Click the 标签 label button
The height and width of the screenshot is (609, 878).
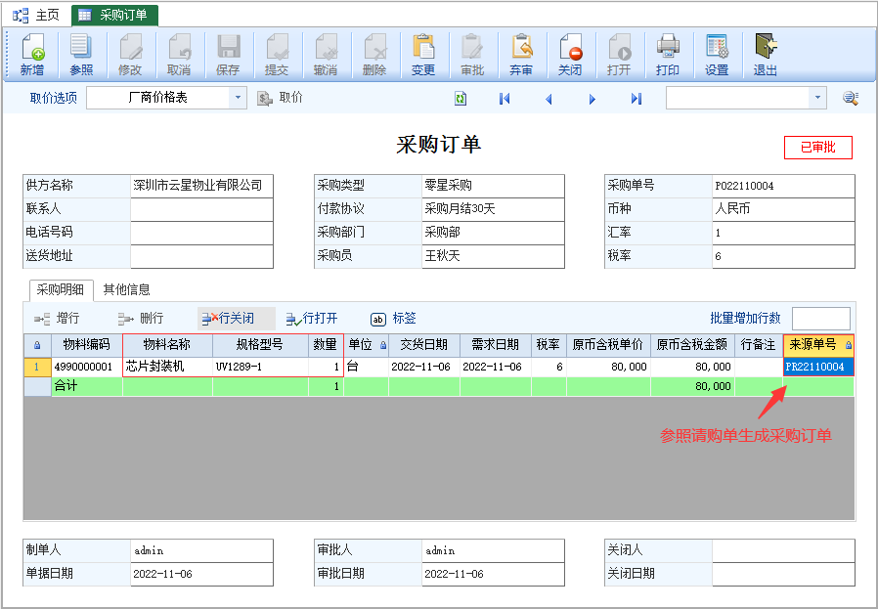[x=394, y=319]
